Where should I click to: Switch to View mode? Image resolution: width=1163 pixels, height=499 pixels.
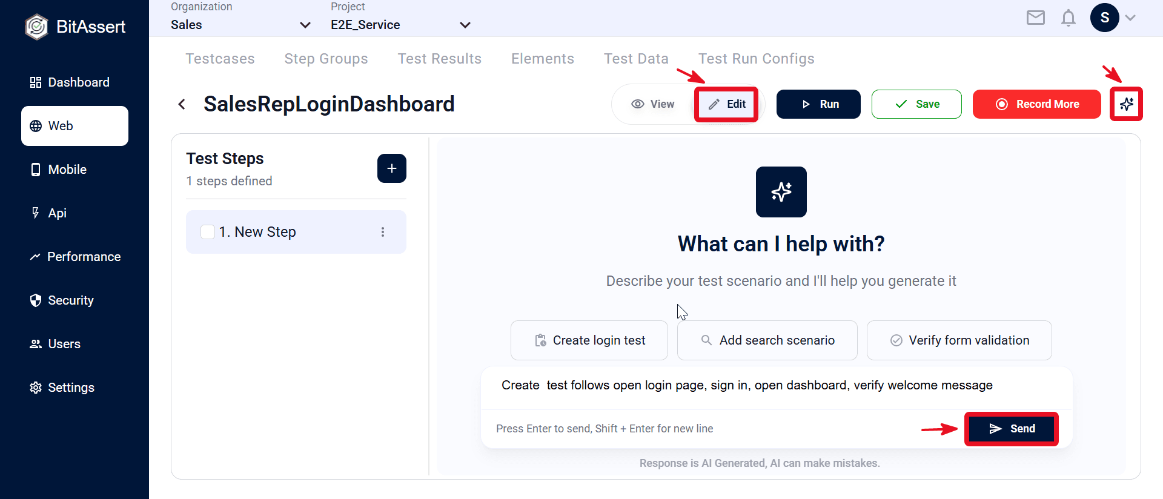click(653, 104)
